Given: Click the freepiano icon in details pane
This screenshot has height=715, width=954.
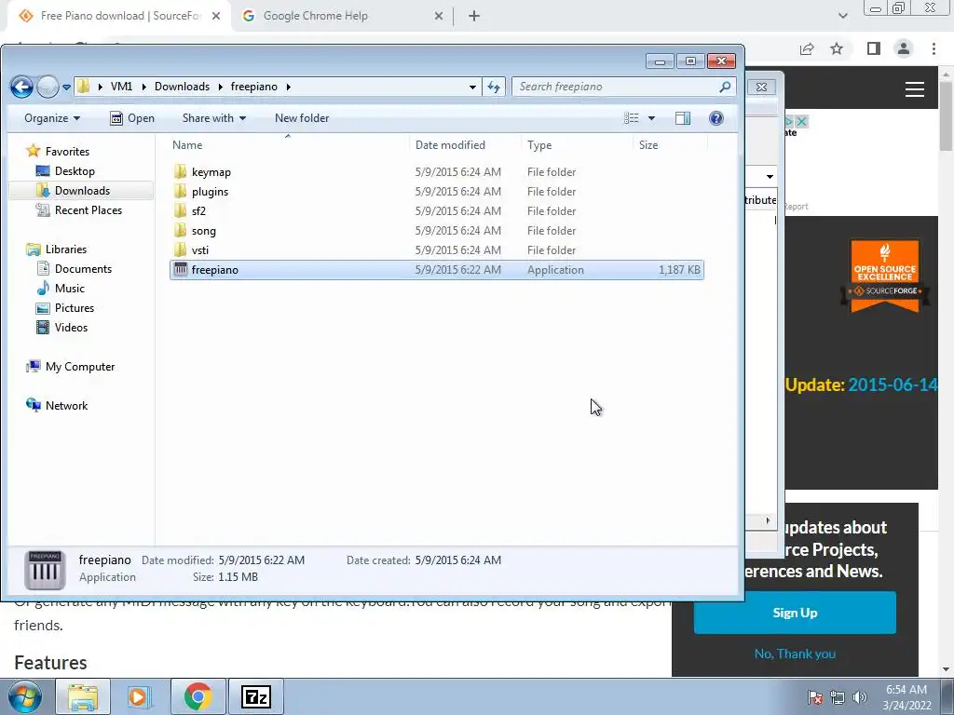Looking at the screenshot, I should pos(45,570).
